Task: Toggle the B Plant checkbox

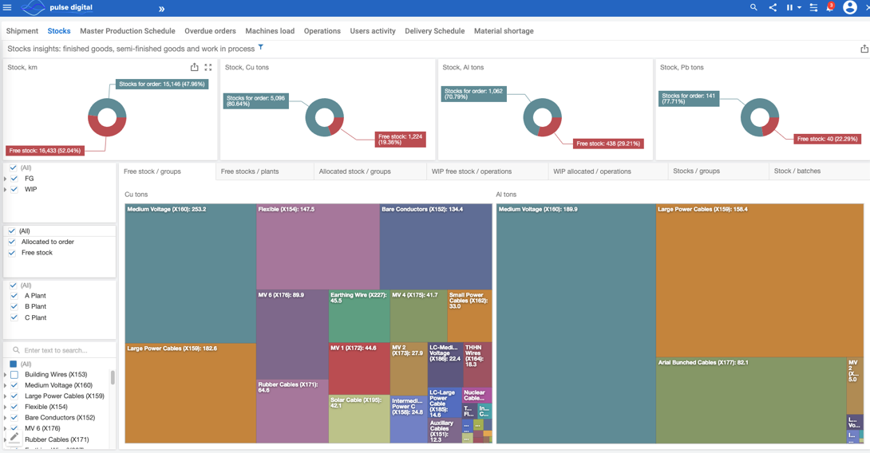Action: (x=14, y=306)
